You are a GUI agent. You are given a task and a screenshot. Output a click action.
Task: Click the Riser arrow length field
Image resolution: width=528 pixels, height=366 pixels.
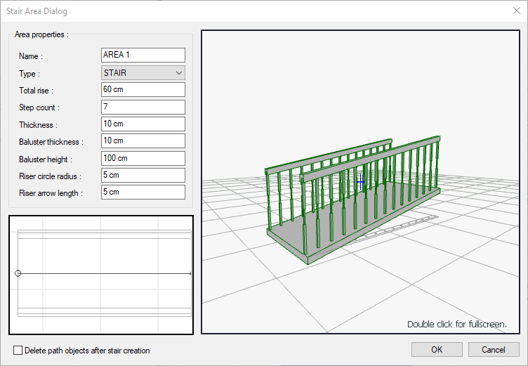tap(143, 192)
